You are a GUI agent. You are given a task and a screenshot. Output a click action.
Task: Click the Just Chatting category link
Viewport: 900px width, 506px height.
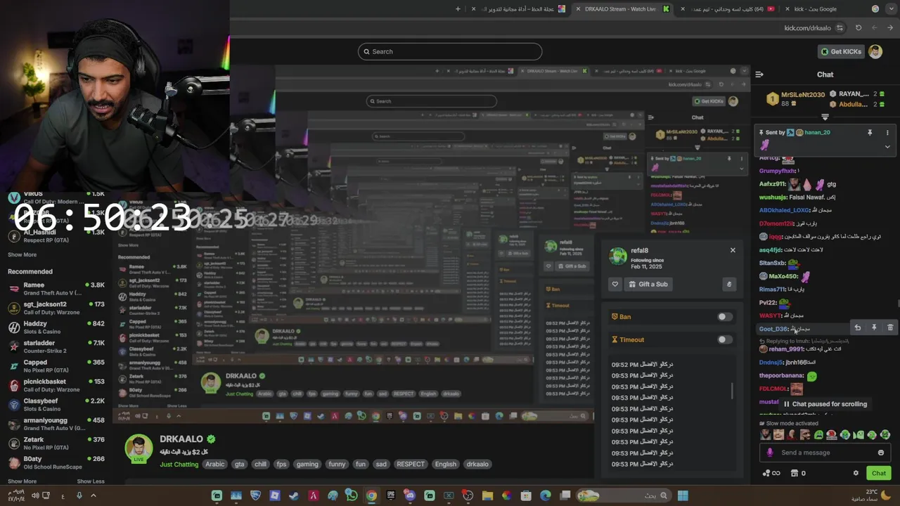pyautogui.click(x=179, y=465)
